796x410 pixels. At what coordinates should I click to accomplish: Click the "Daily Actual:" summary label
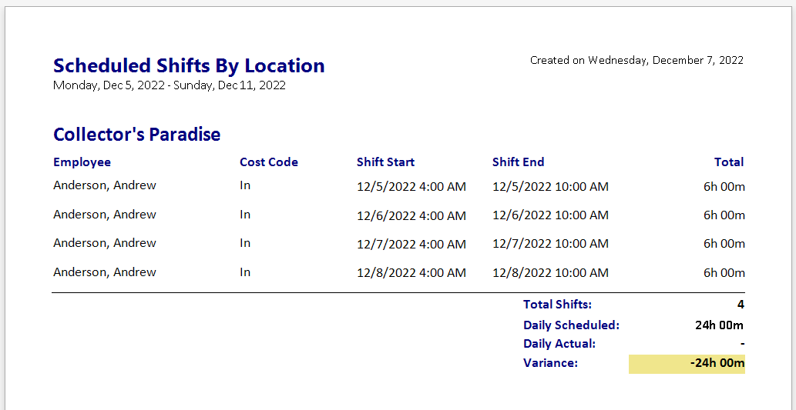pyautogui.click(x=559, y=344)
